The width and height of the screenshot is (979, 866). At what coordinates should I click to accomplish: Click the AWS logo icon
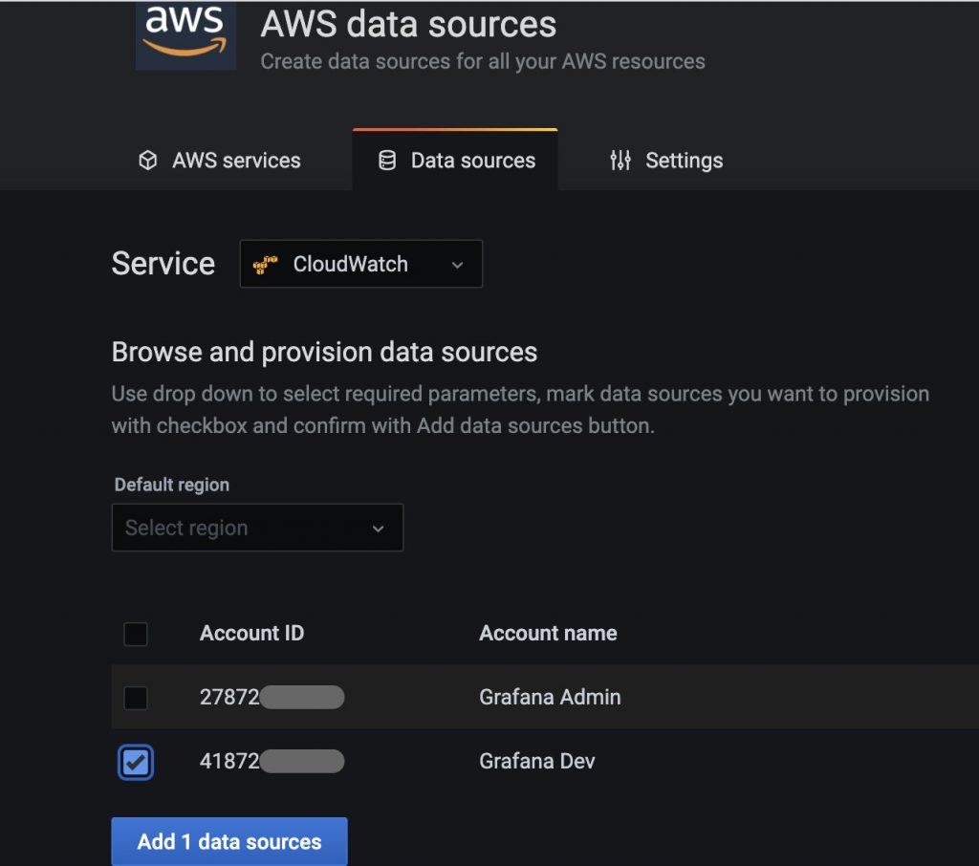point(185,33)
